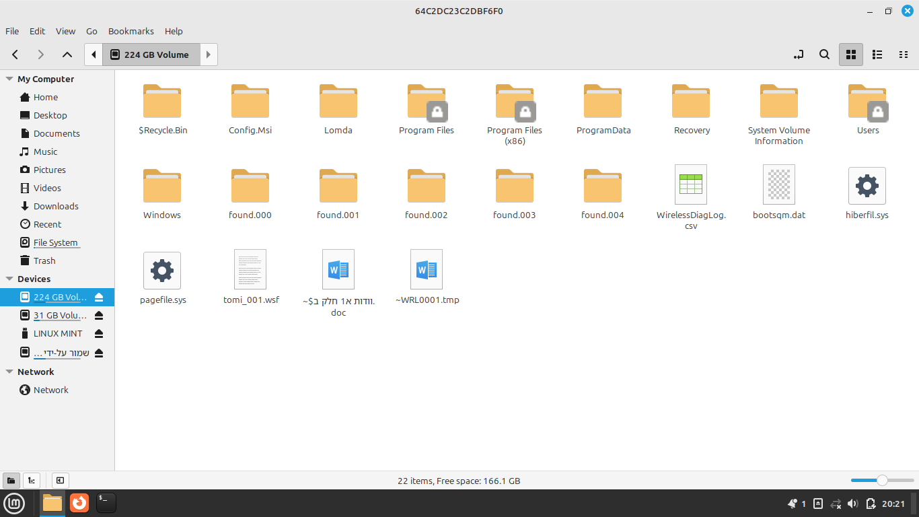Open the search magnifier in toolbar
The height and width of the screenshot is (517, 919).
click(x=824, y=55)
